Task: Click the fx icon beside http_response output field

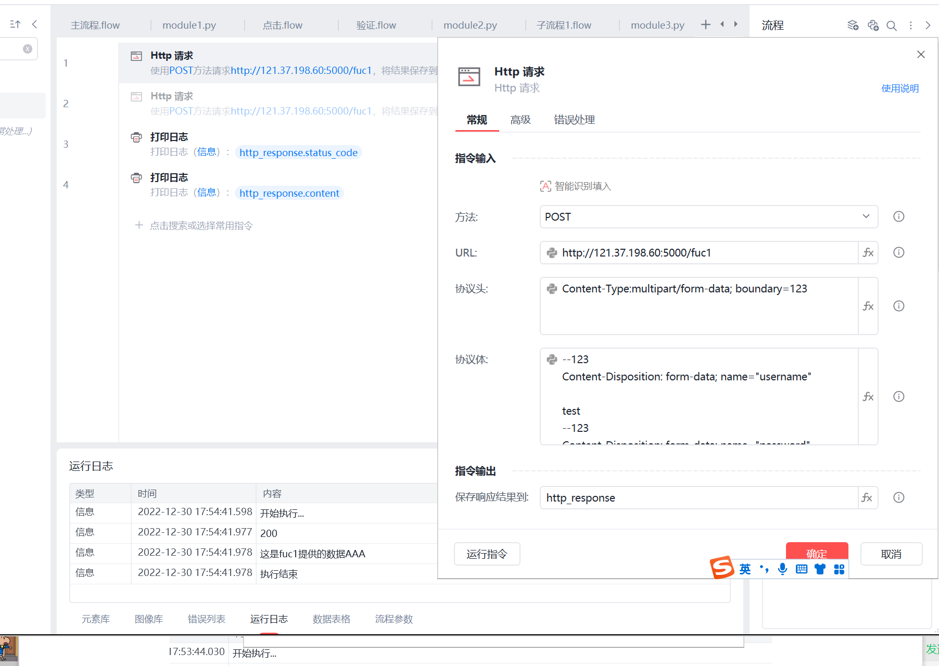Action: [867, 498]
